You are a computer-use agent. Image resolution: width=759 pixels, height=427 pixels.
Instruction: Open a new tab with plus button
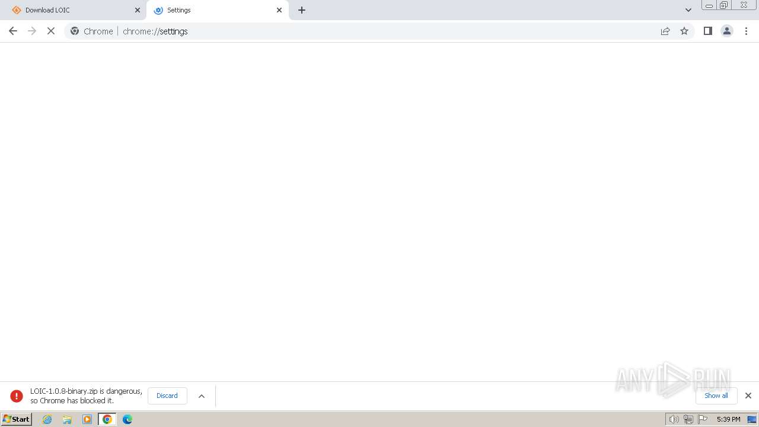302,10
